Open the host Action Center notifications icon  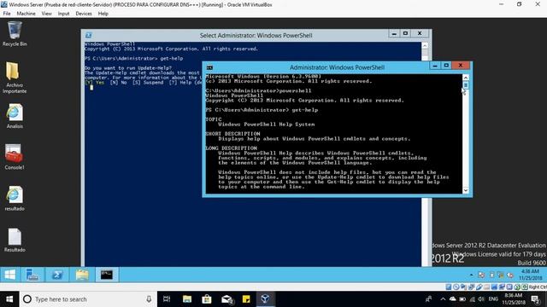(x=535, y=299)
